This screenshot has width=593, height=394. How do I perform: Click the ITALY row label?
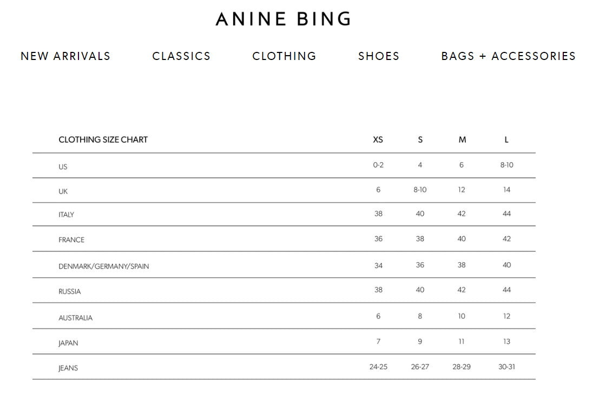66,215
